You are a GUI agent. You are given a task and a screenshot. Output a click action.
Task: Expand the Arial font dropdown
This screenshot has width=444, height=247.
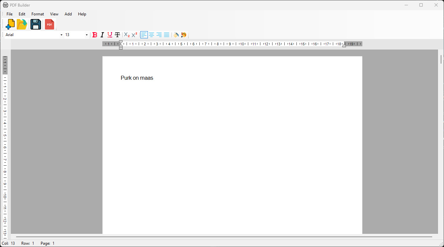61,35
